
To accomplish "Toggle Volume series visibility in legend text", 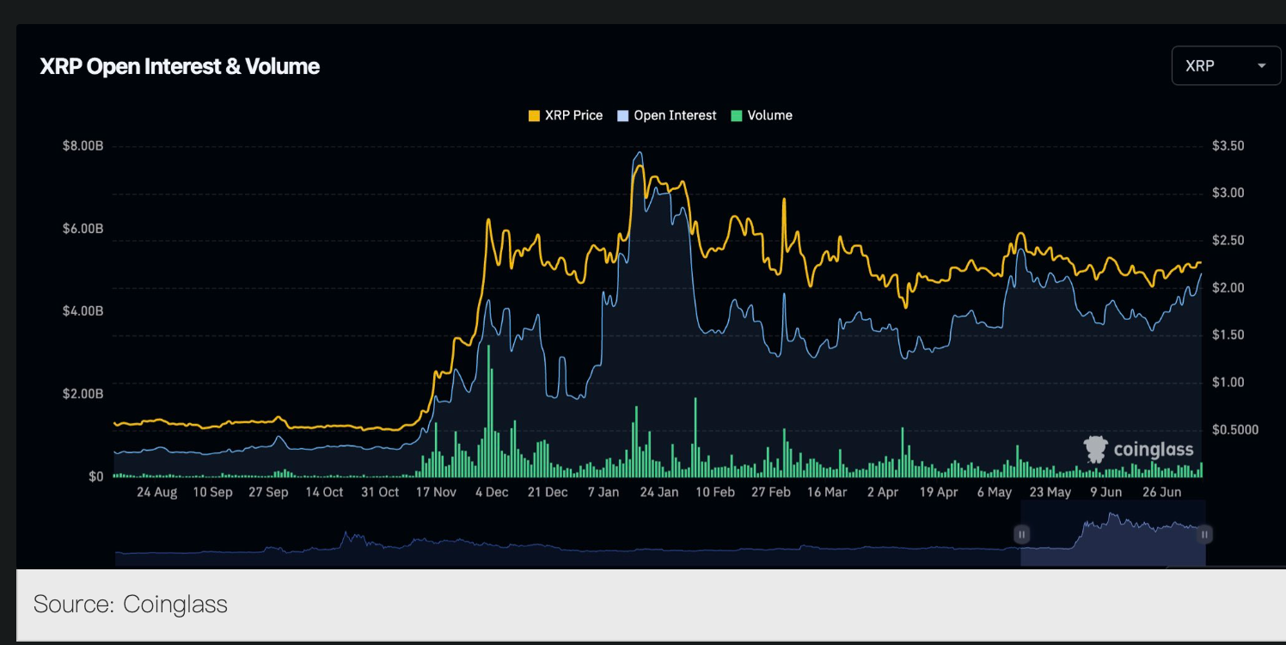I will (769, 115).
